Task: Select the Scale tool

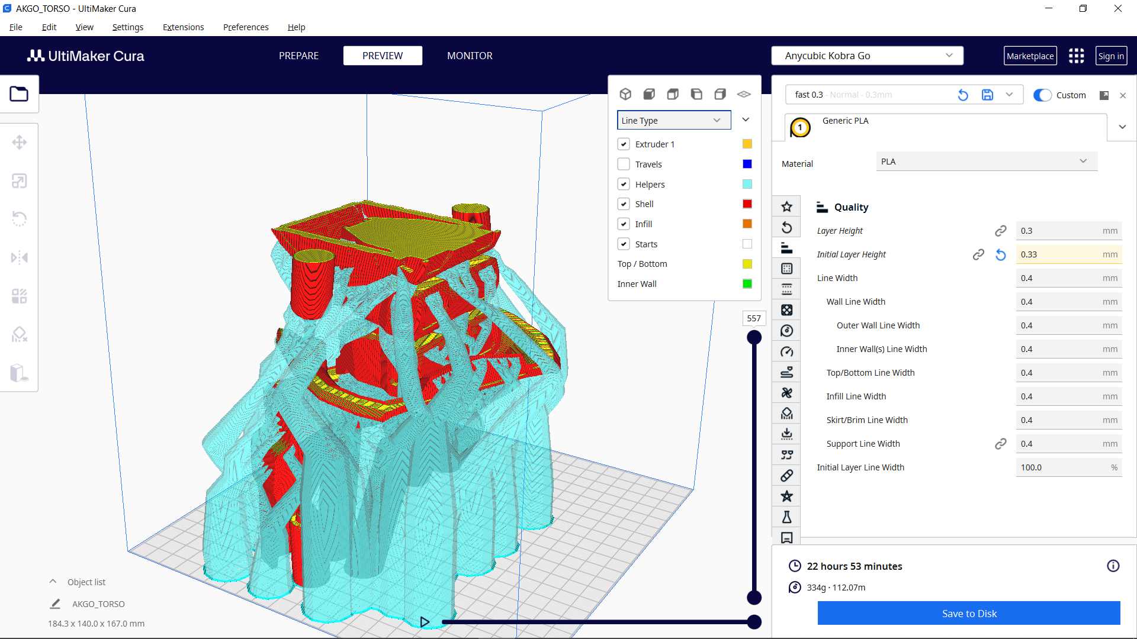Action: coord(20,180)
